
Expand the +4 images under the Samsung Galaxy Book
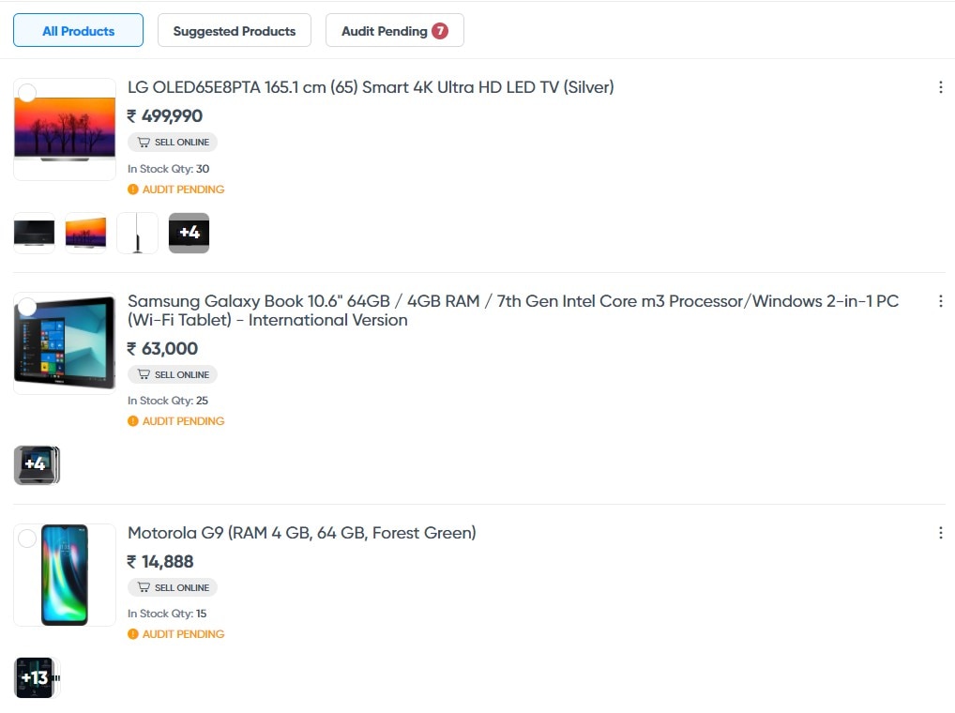[37, 463]
